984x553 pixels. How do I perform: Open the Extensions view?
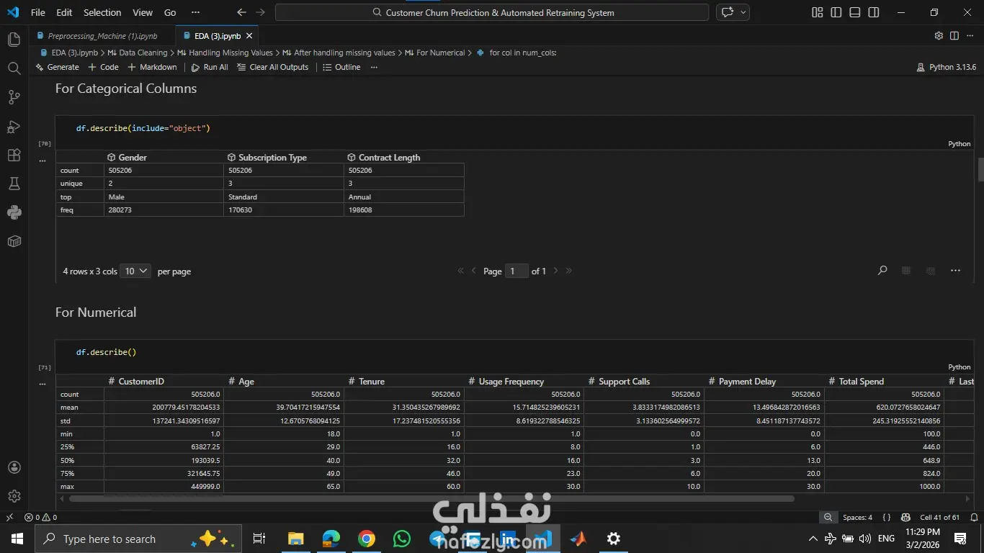tap(14, 155)
